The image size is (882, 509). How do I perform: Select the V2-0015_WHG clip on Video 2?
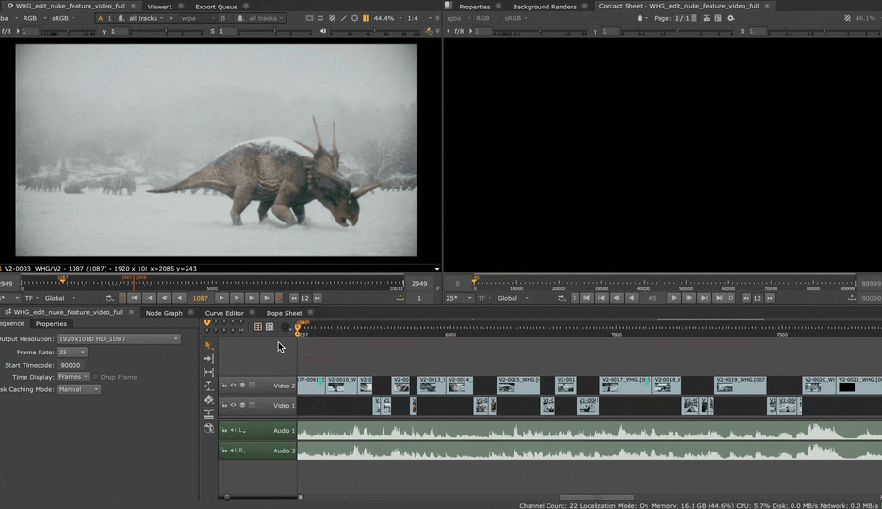click(518, 386)
